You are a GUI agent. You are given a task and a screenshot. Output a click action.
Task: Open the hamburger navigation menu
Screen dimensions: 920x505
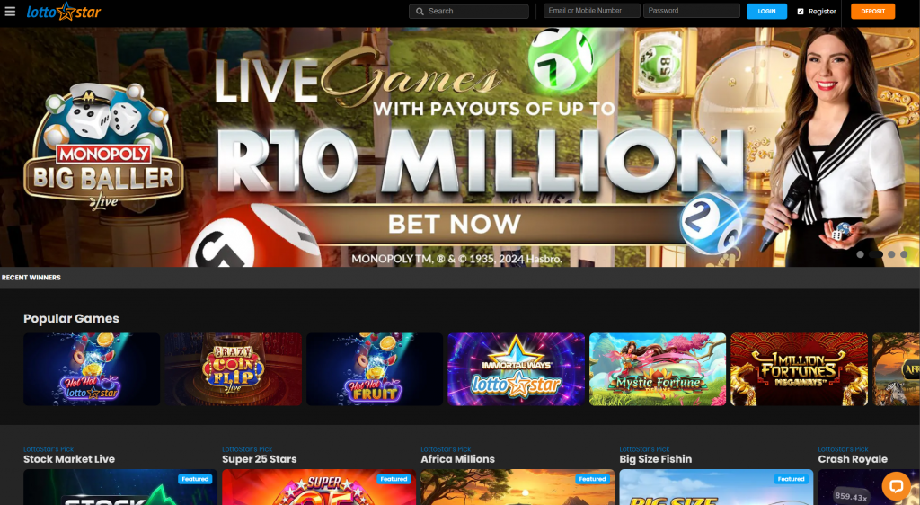click(x=10, y=11)
